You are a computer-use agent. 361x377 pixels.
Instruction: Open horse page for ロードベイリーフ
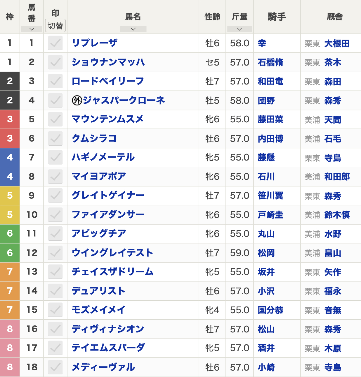(x=108, y=81)
